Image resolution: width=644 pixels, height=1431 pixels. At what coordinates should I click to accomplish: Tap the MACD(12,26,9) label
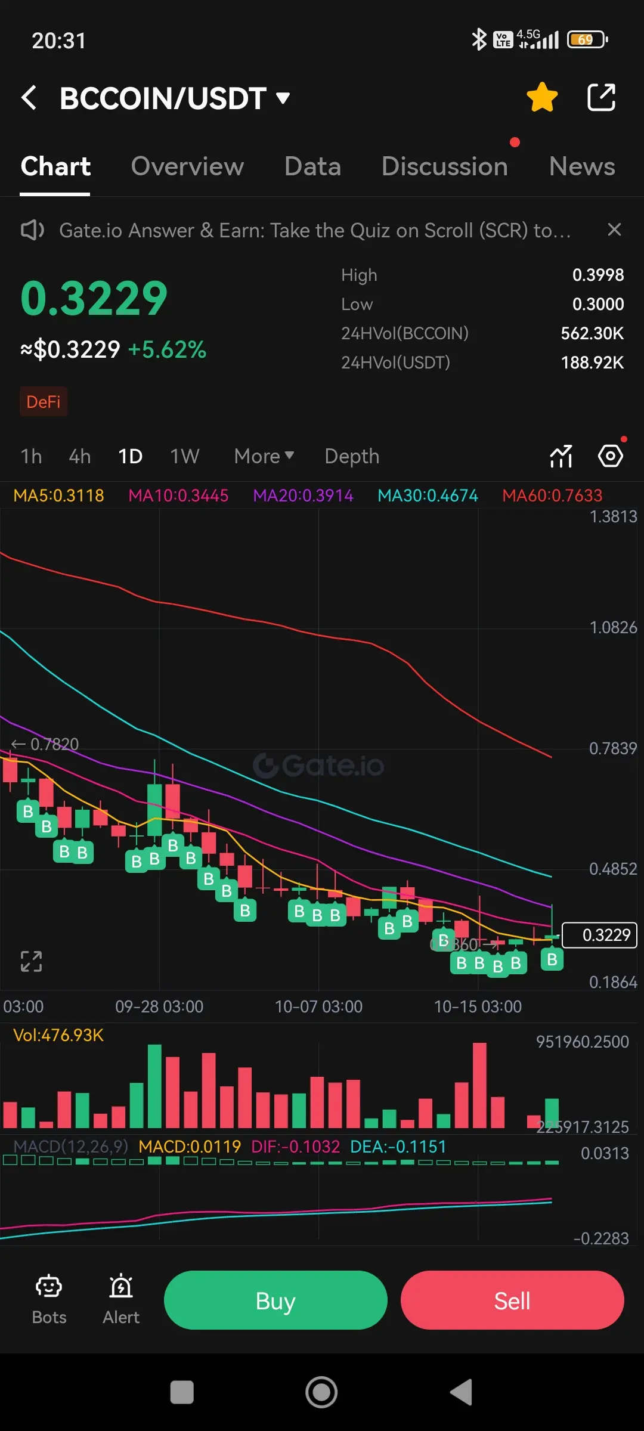click(70, 1147)
